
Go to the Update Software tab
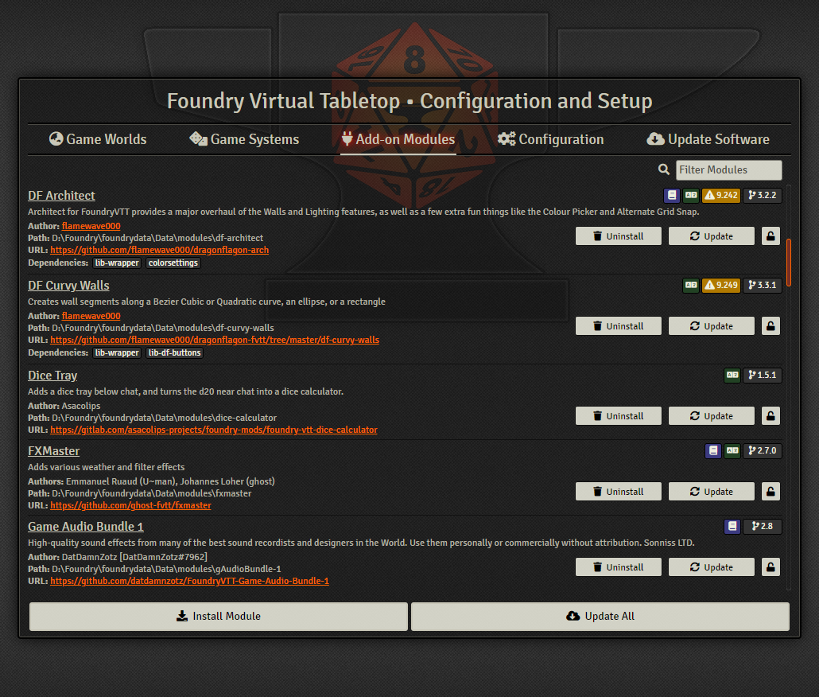click(x=708, y=139)
